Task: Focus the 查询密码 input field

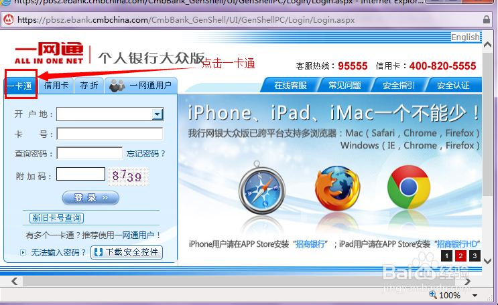Action: coord(90,153)
